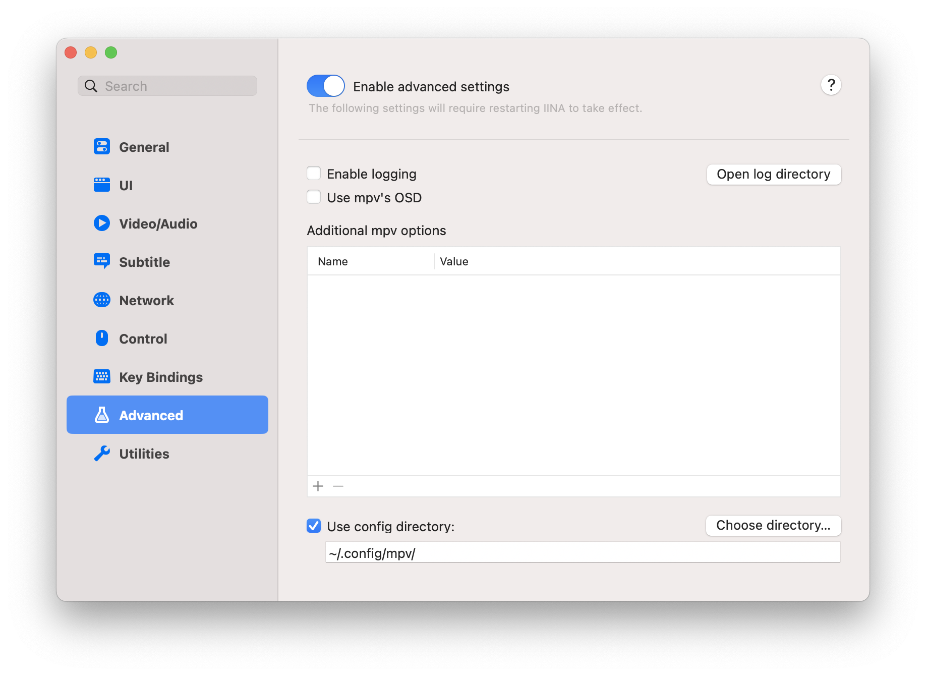Image resolution: width=926 pixels, height=676 pixels.
Task: Select the Key Bindings keyboard icon
Action: (101, 376)
